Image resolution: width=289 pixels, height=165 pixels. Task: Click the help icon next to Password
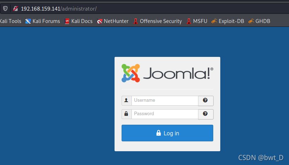[206, 114]
